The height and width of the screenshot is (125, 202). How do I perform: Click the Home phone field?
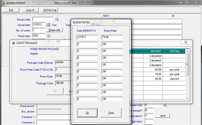click(49, 106)
